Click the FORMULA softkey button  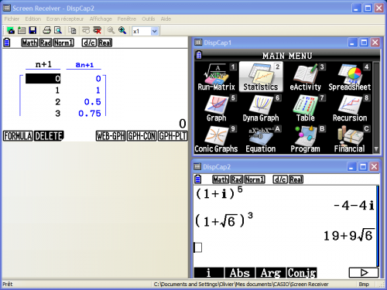pyautogui.click(x=18, y=136)
